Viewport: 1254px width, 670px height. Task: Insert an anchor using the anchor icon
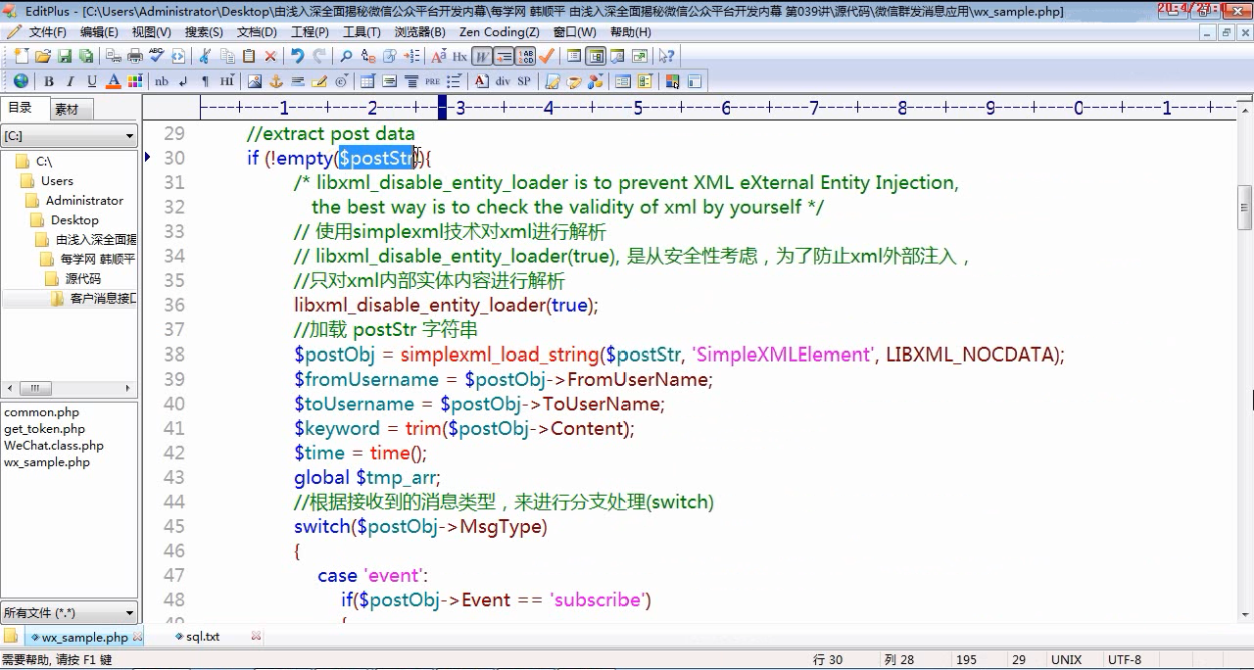pyautogui.click(x=275, y=81)
